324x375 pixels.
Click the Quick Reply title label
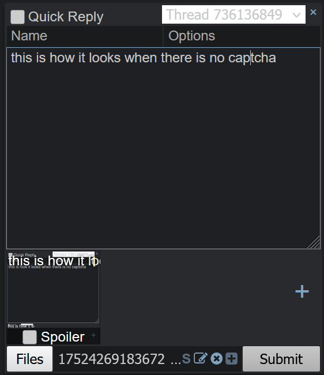point(66,17)
